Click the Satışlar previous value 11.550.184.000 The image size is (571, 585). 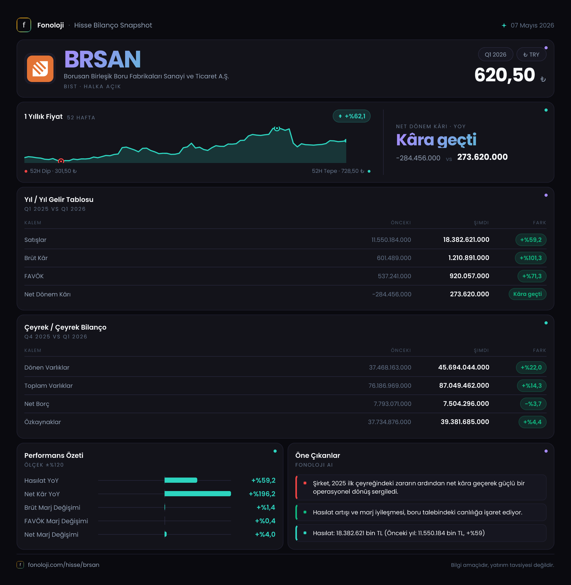(391, 240)
